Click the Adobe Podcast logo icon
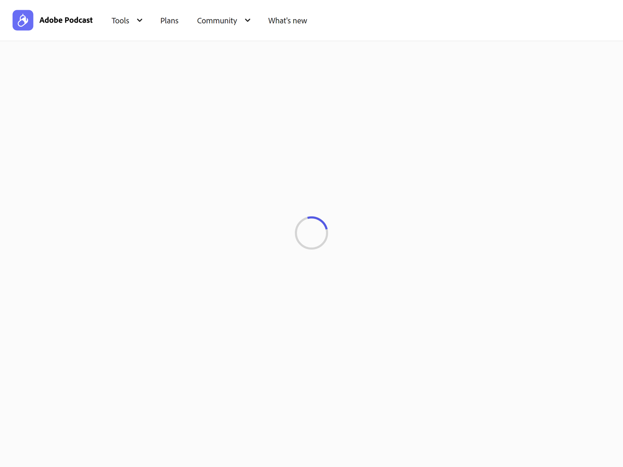 click(x=23, y=20)
